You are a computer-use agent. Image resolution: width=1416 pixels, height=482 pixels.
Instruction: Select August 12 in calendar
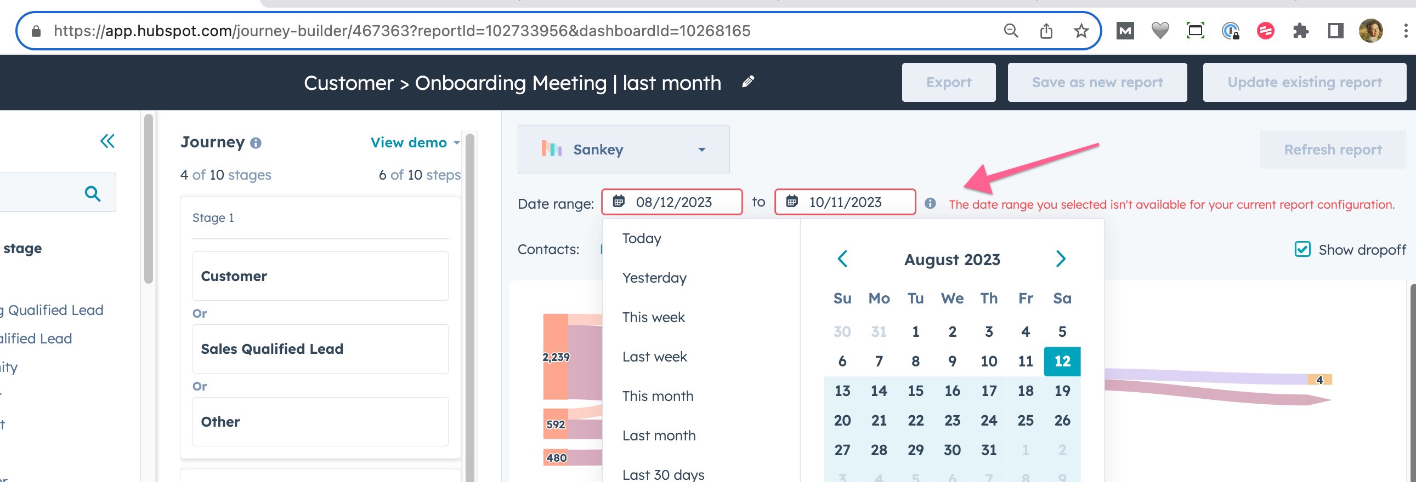pos(1062,361)
